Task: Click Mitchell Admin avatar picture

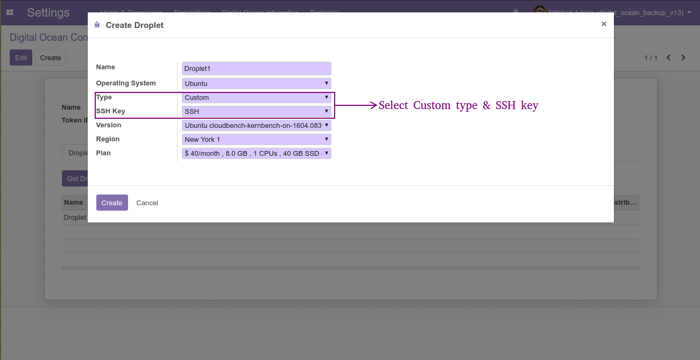Action: (540, 10)
